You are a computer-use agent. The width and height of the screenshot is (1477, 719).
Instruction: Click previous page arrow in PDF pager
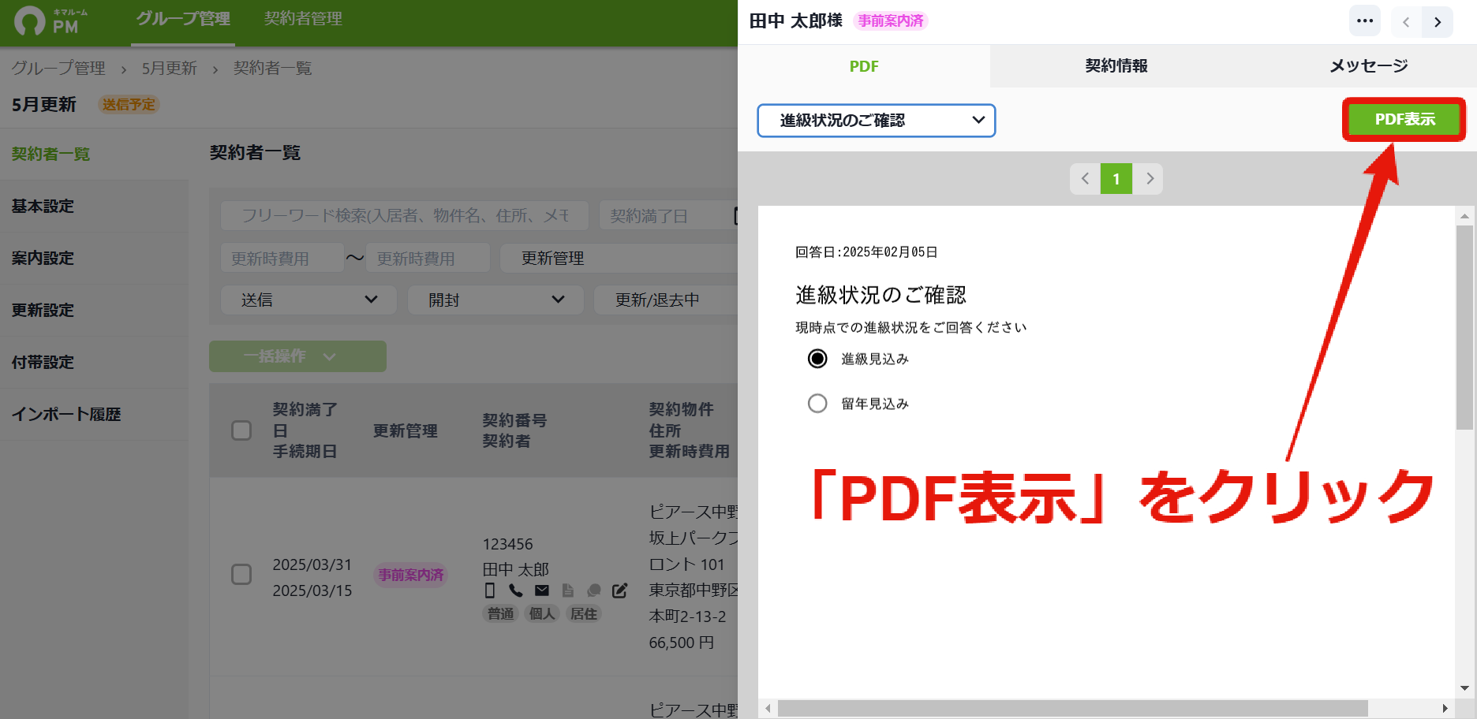tap(1086, 179)
